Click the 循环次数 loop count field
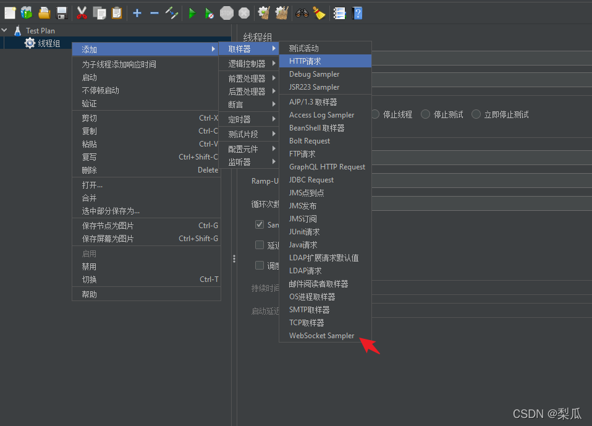Screen dimensions: 592x426 pyautogui.click(x=481, y=204)
